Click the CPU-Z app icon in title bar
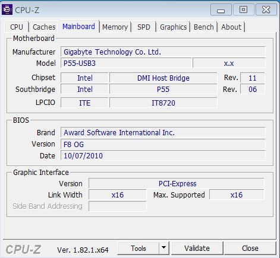Image resolution: width=280 pixels, height=258 pixels. click(x=7, y=9)
